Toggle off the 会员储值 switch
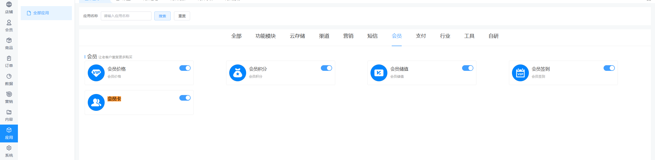The width and height of the screenshot is (655, 160). click(468, 68)
